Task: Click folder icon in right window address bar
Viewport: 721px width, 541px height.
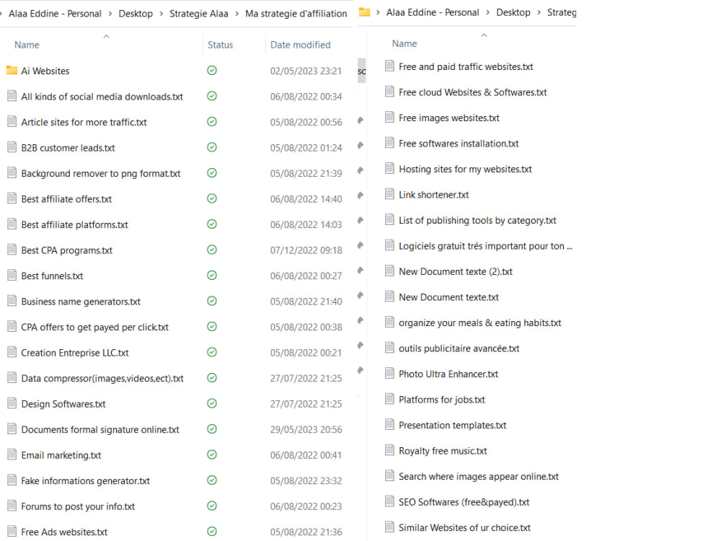Action: point(364,12)
